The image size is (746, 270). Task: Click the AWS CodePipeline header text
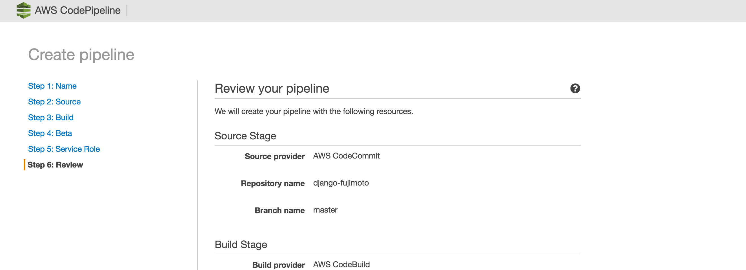(x=77, y=10)
